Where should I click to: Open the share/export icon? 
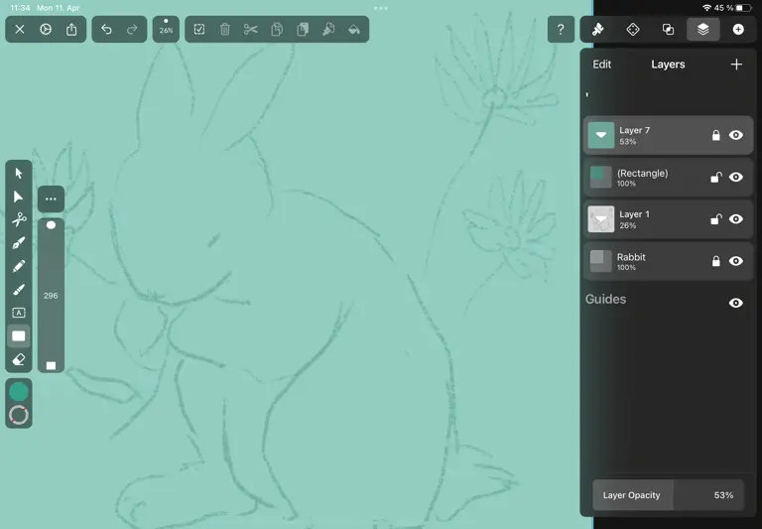coord(71,30)
